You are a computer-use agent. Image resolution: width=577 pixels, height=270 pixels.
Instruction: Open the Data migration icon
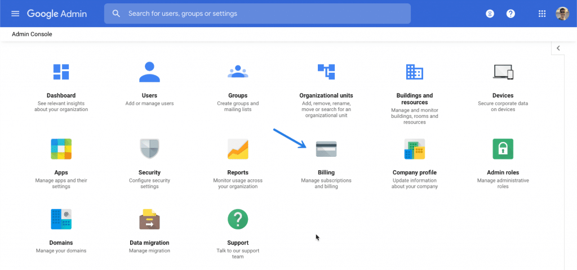pos(149,219)
